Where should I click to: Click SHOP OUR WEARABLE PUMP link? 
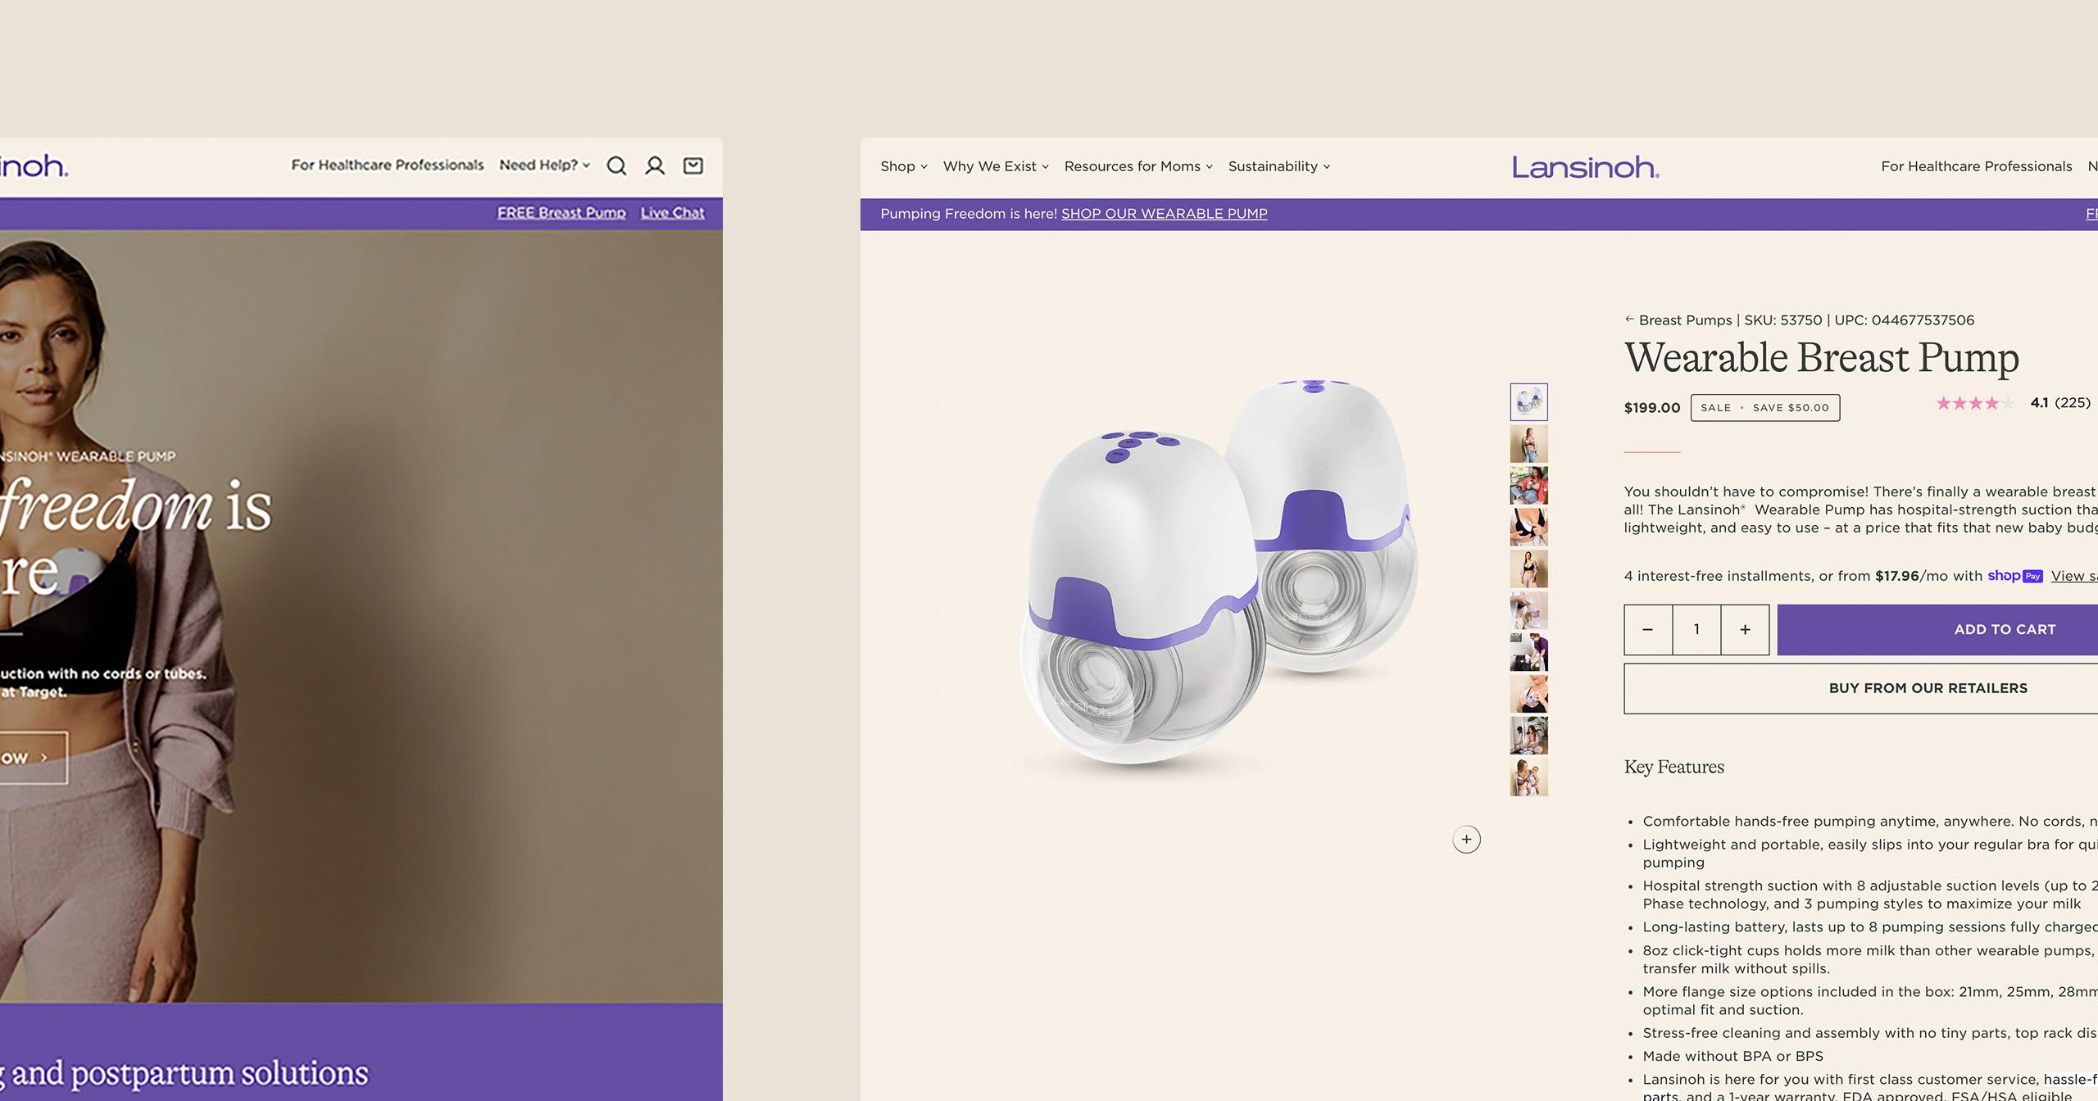[x=1165, y=214]
